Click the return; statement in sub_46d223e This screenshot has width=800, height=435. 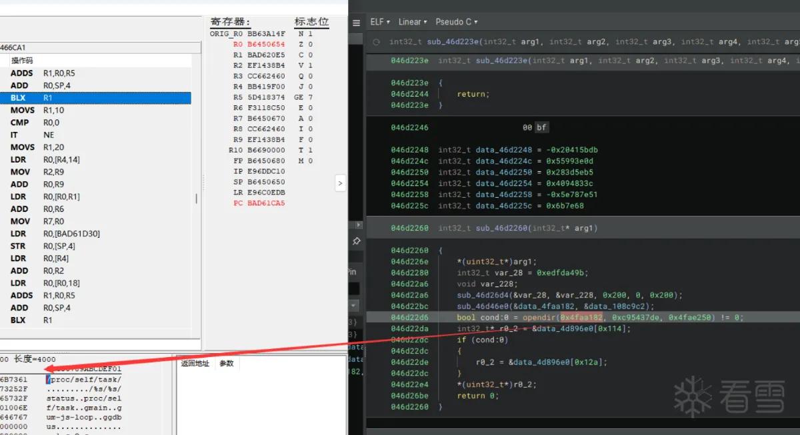[473, 95]
